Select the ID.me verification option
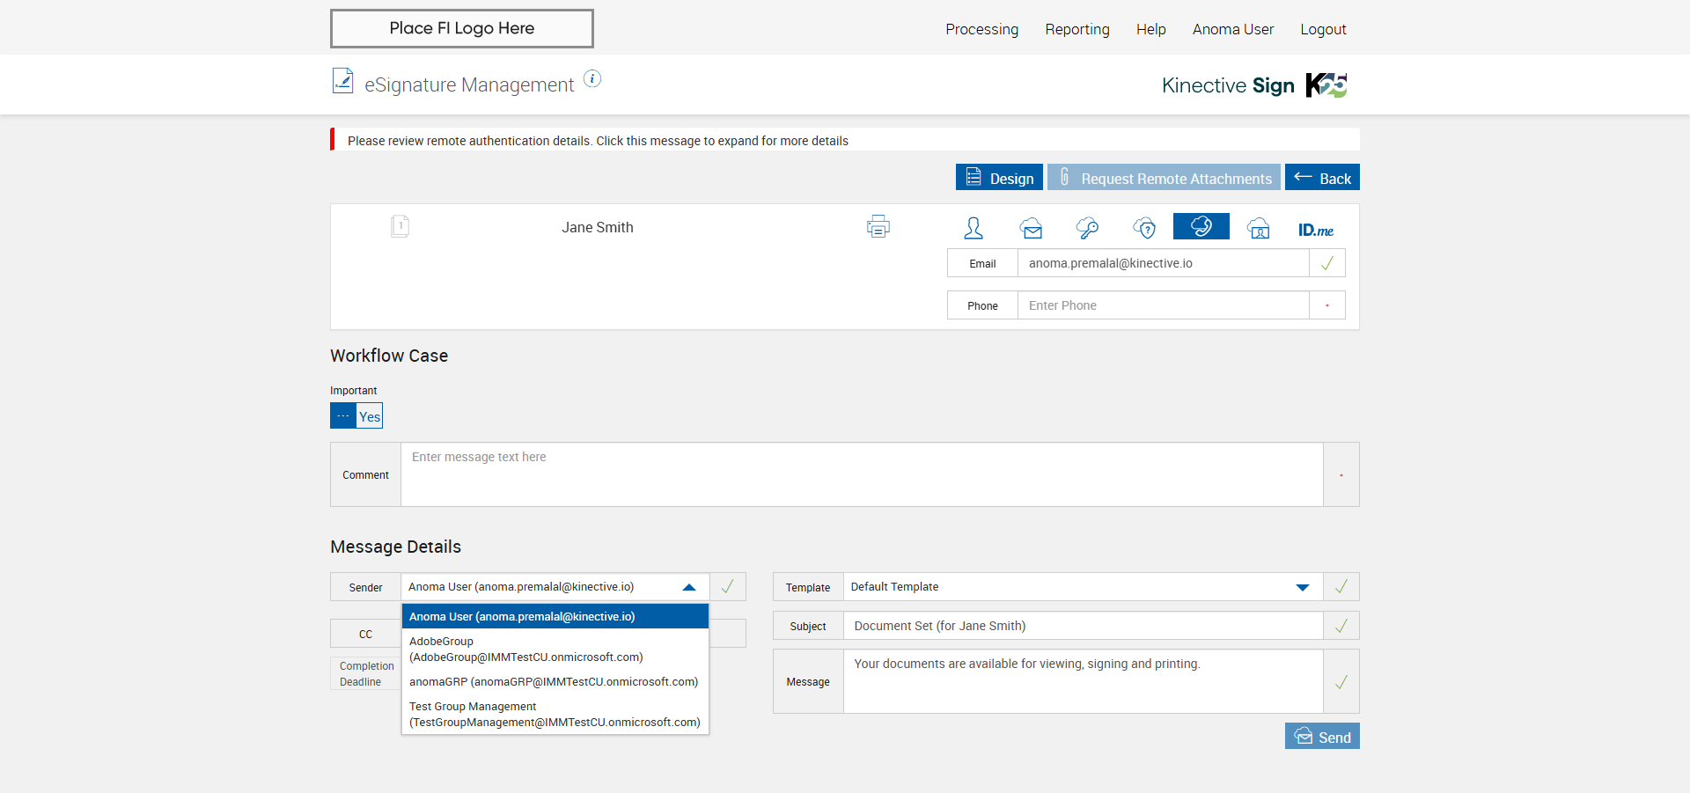Viewport: 1690px width, 793px height. coord(1315,230)
